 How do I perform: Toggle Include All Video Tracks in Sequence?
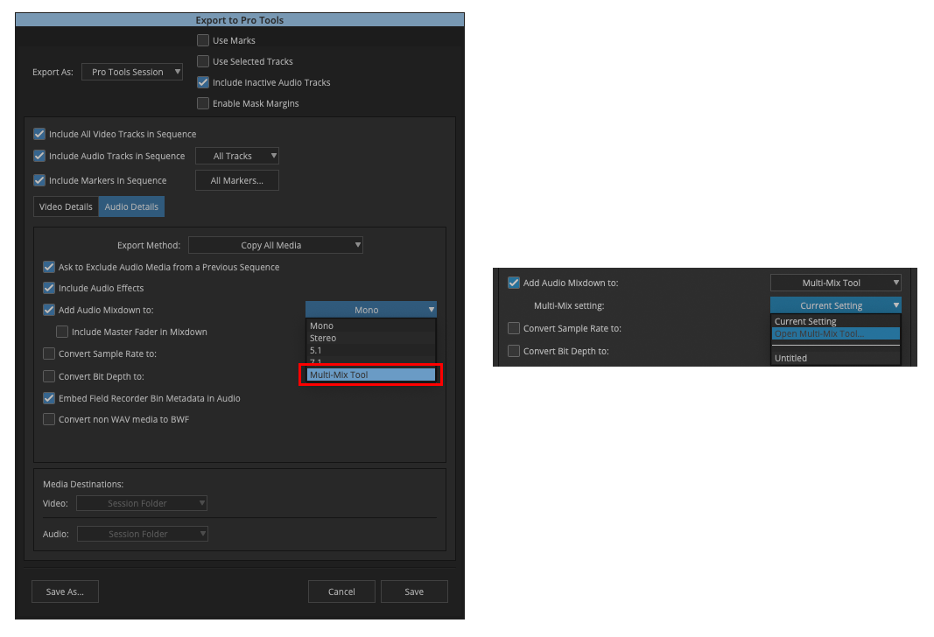tap(39, 134)
